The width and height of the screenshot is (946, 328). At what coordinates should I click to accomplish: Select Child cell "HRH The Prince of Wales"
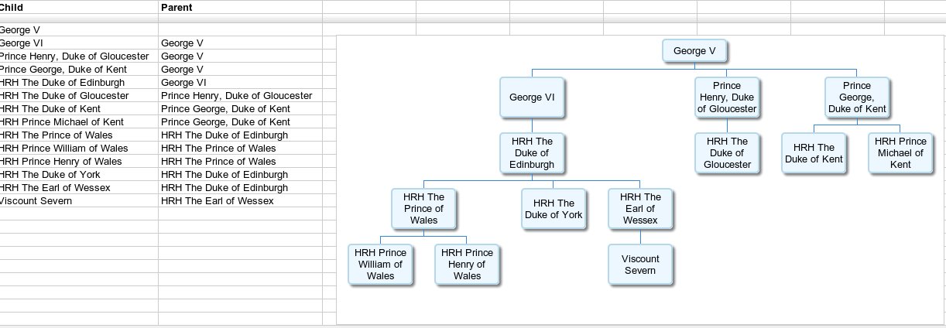pyautogui.click(x=79, y=135)
